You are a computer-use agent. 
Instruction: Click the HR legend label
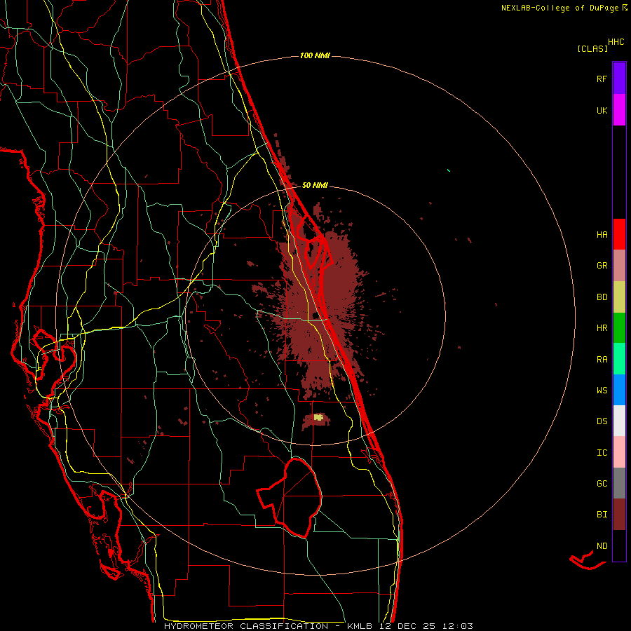click(602, 328)
